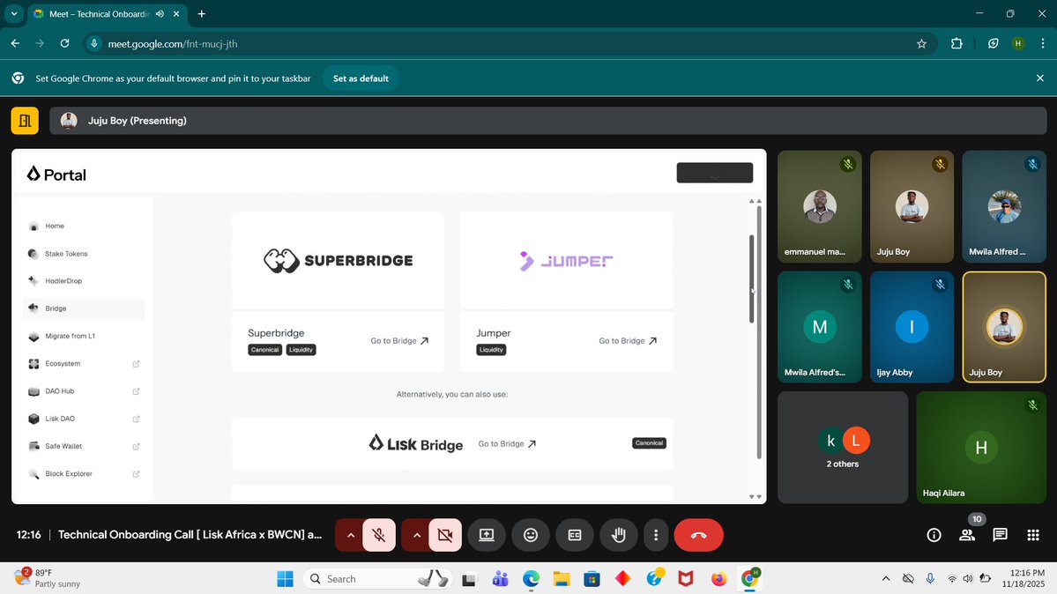Click Lisk DAO external link icon
Screen dimensions: 1057x594
coord(136,419)
